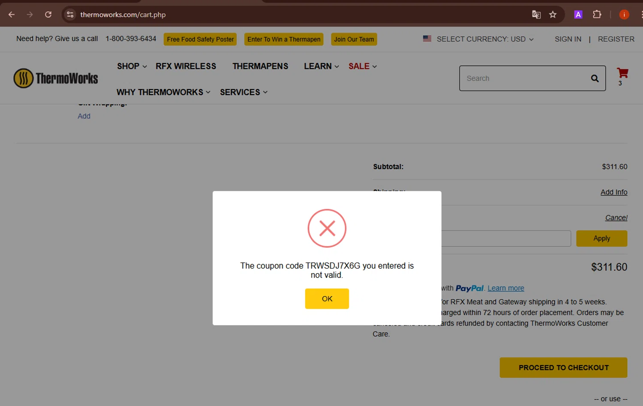This screenshot has width=643, height=406.
Task: Click the ThermoWorks logo
Action: pyautogui.click(x=56, y=78)
